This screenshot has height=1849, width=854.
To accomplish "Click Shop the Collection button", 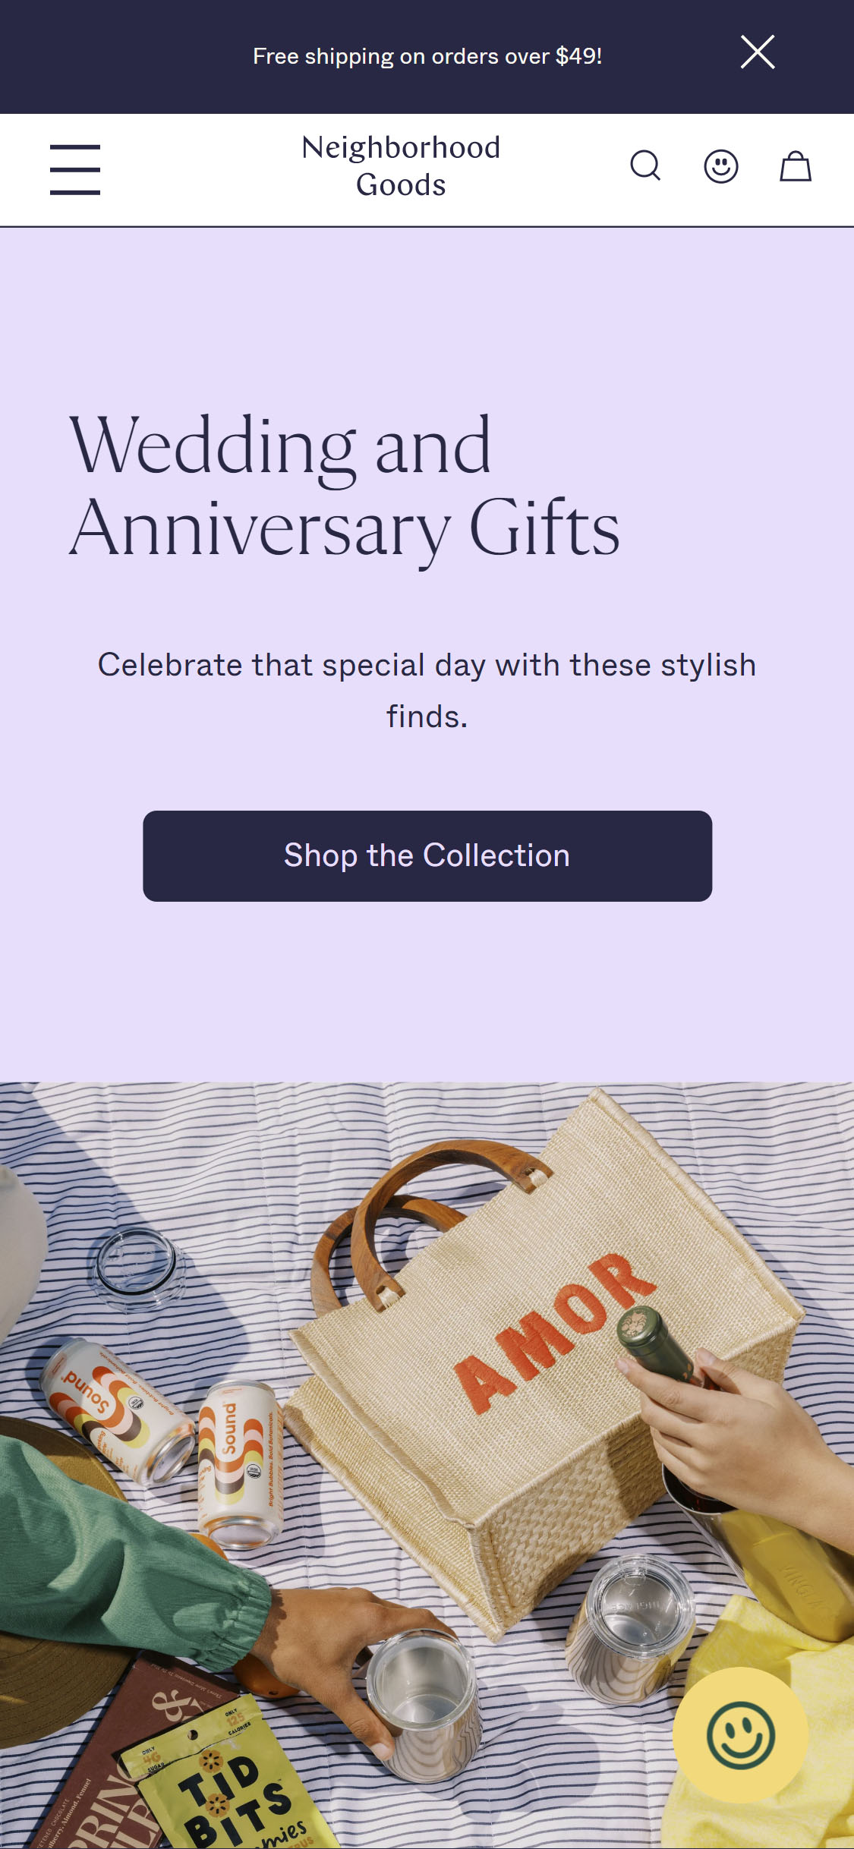I will point(427,856).
